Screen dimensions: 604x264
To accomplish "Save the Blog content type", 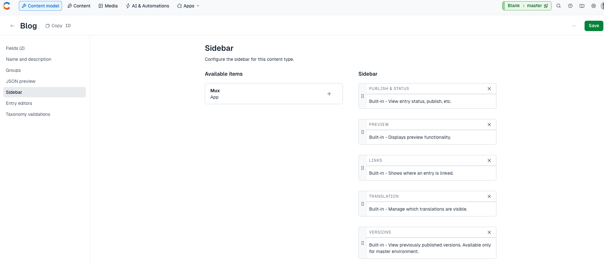I will [x=594, y=26].
